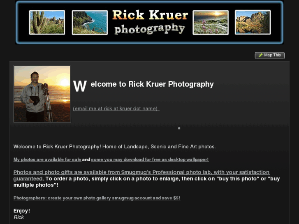Click the Rick Kruer photography logo
This screenshot has height=224, width=299.
point(150,22)
